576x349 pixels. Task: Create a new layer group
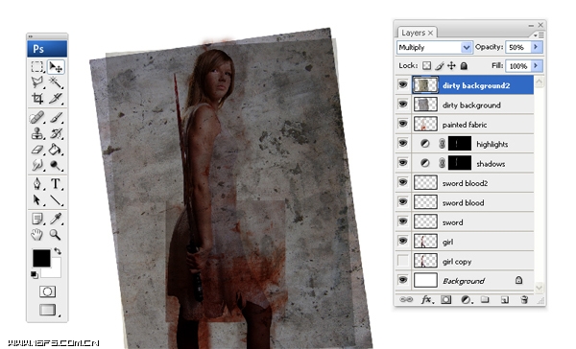(x=485, y=299)
